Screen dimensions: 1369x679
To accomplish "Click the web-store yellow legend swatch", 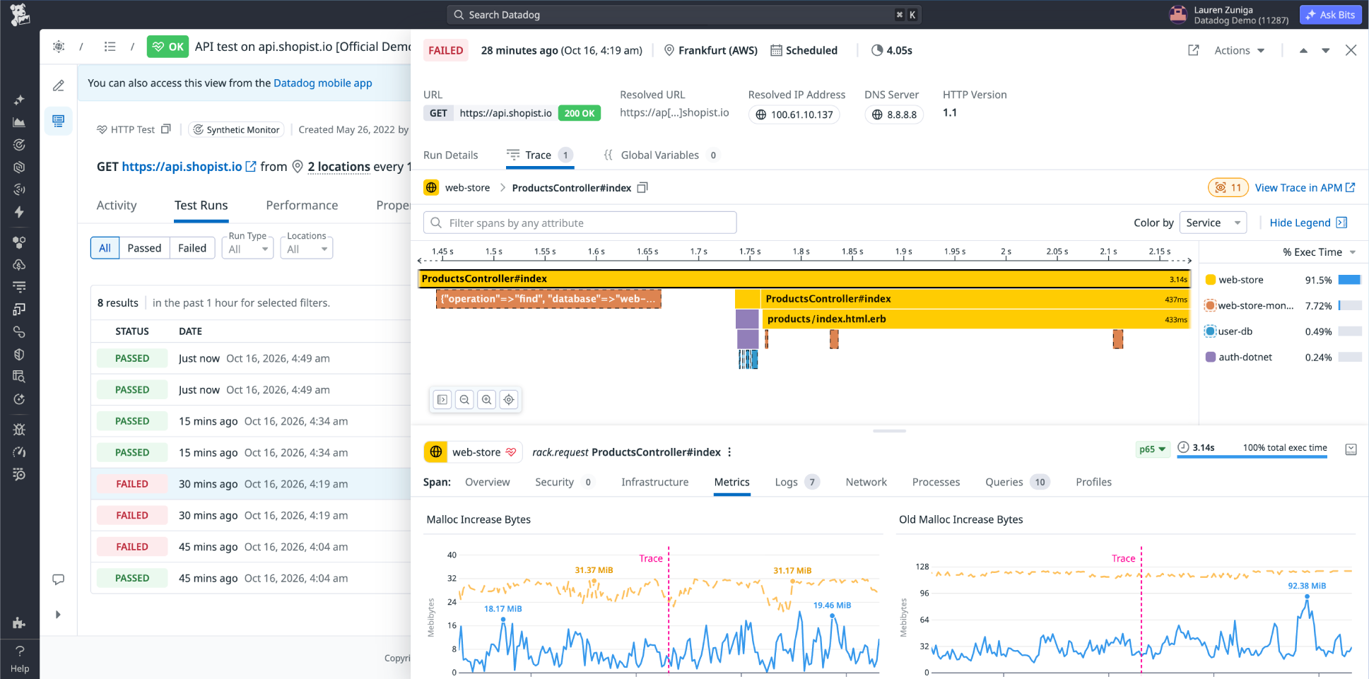I will click(x=1210, y=280).
